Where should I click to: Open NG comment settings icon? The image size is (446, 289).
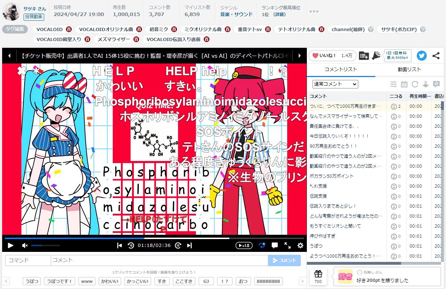[x=436, y=84]
